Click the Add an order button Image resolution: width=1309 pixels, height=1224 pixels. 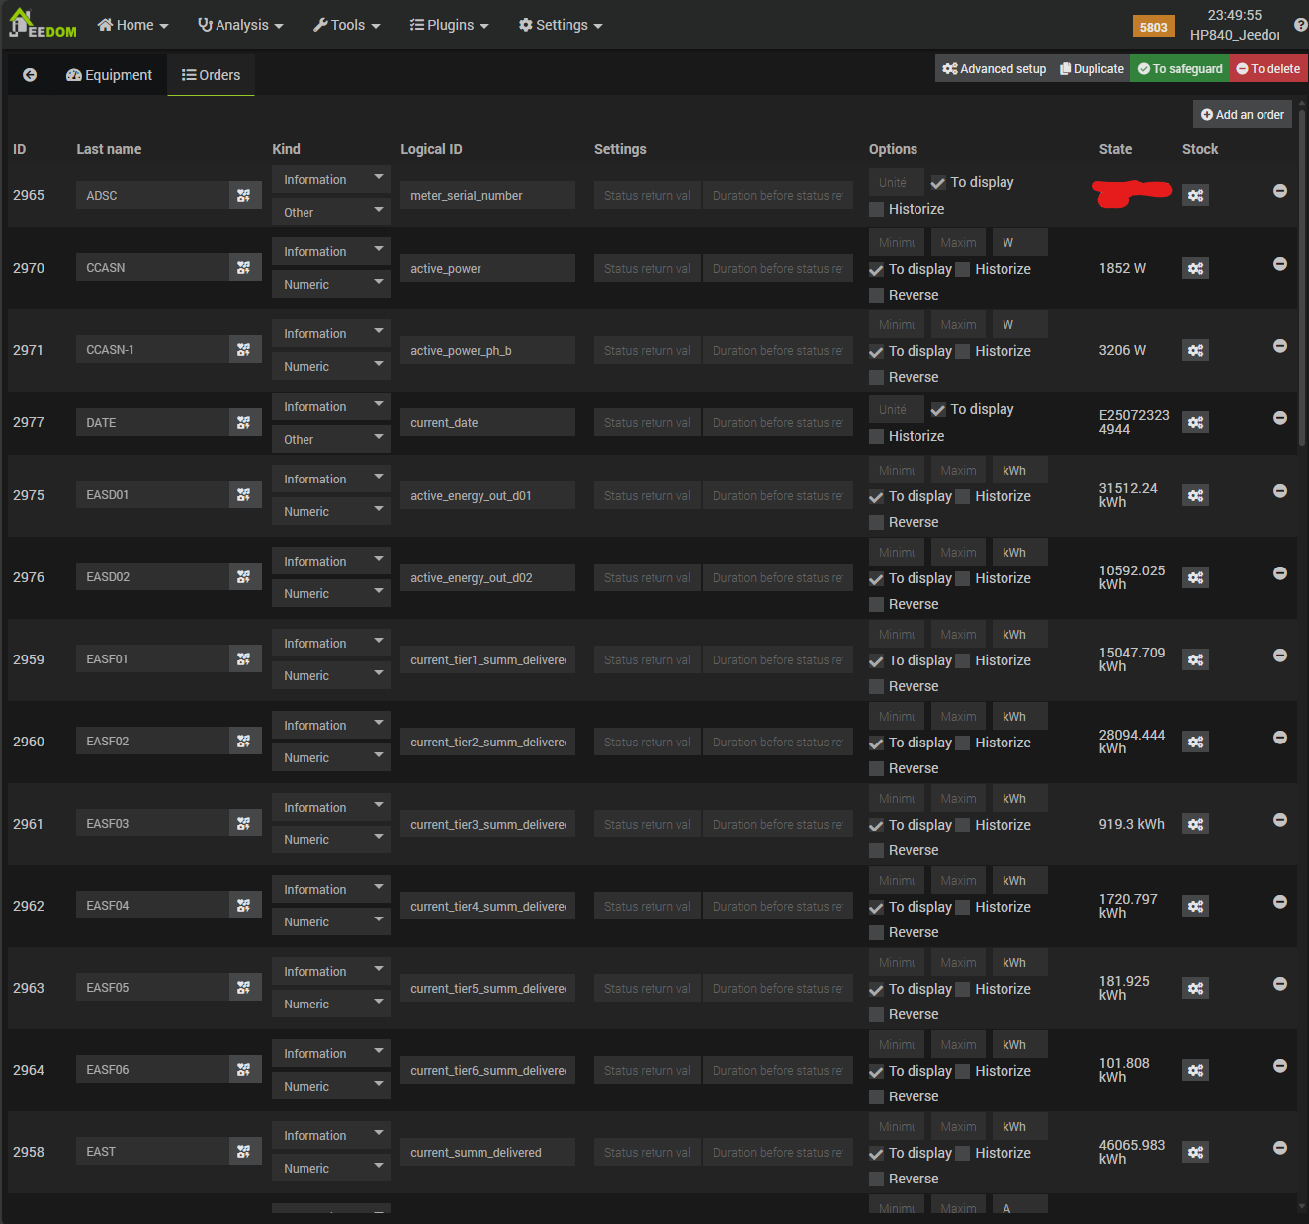(1242, 115)
